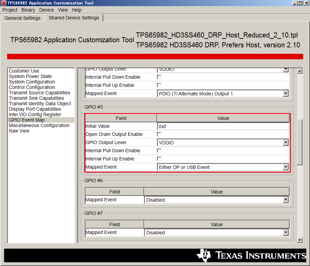The height and width of the screenshot is (266, 310).
Task: Click the scroll down arrow of settings panel
Action: [x=300, y=240]
